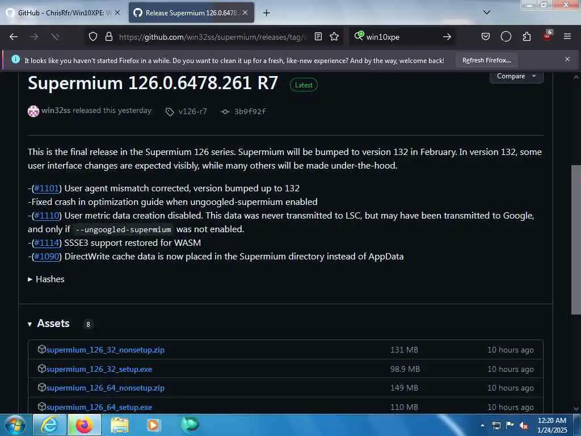
Task: Click the page vertical scrollbar thumb
Action: tap(576, 240)
